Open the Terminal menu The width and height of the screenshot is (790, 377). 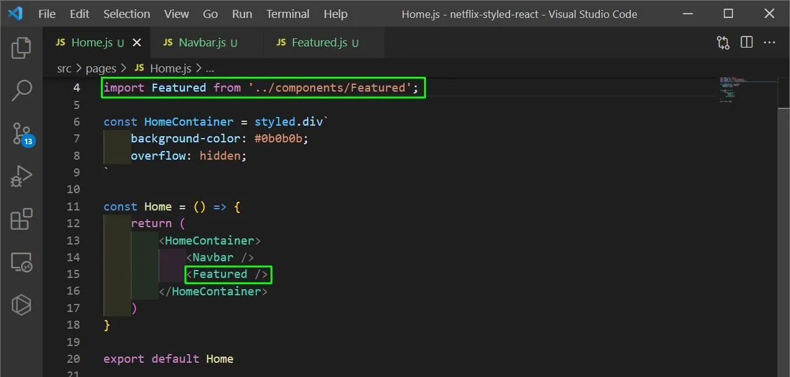(x=288, y=14)
